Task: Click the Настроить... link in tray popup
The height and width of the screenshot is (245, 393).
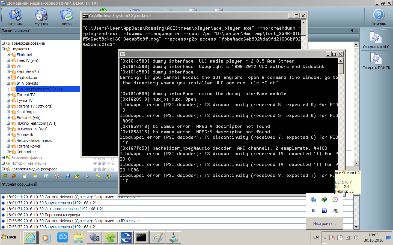Action: (324, 223)
